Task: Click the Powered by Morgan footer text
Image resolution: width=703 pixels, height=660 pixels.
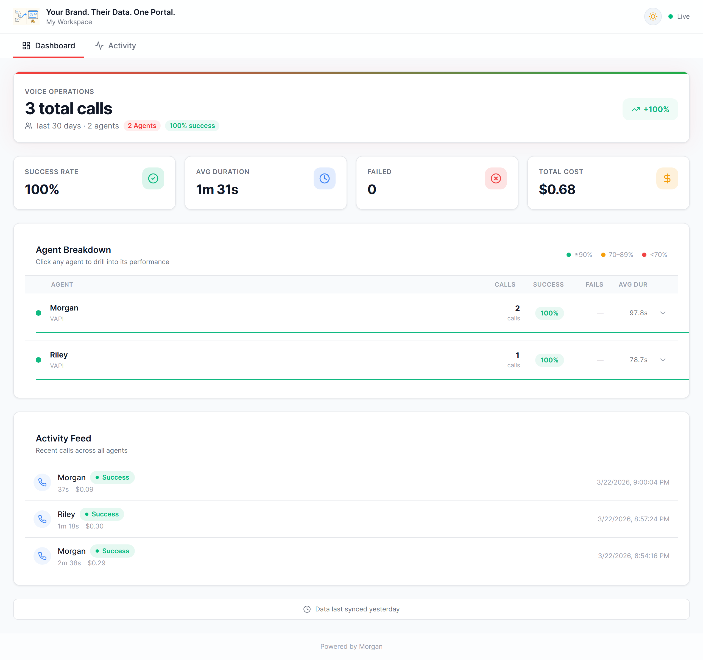Action: pyautogui.click(x=351, y=646)
